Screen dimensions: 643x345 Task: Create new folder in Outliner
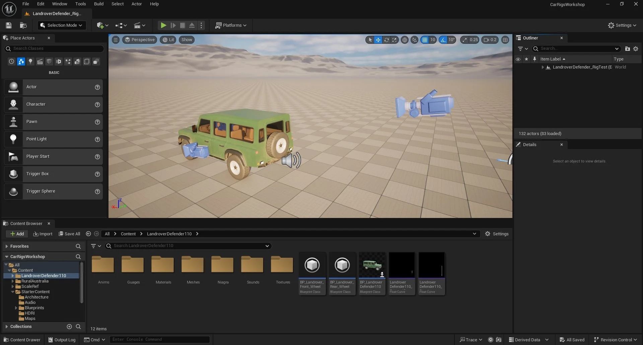click(627, 49)
